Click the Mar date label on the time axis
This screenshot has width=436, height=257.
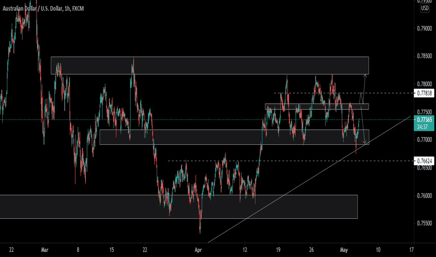(44, 250)
